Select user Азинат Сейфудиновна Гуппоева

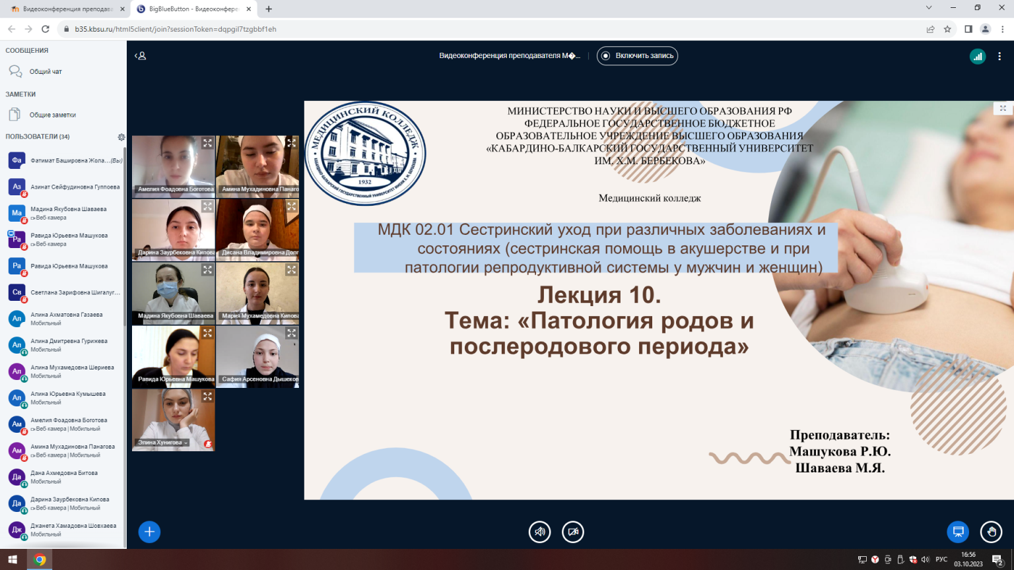[64, 187]
